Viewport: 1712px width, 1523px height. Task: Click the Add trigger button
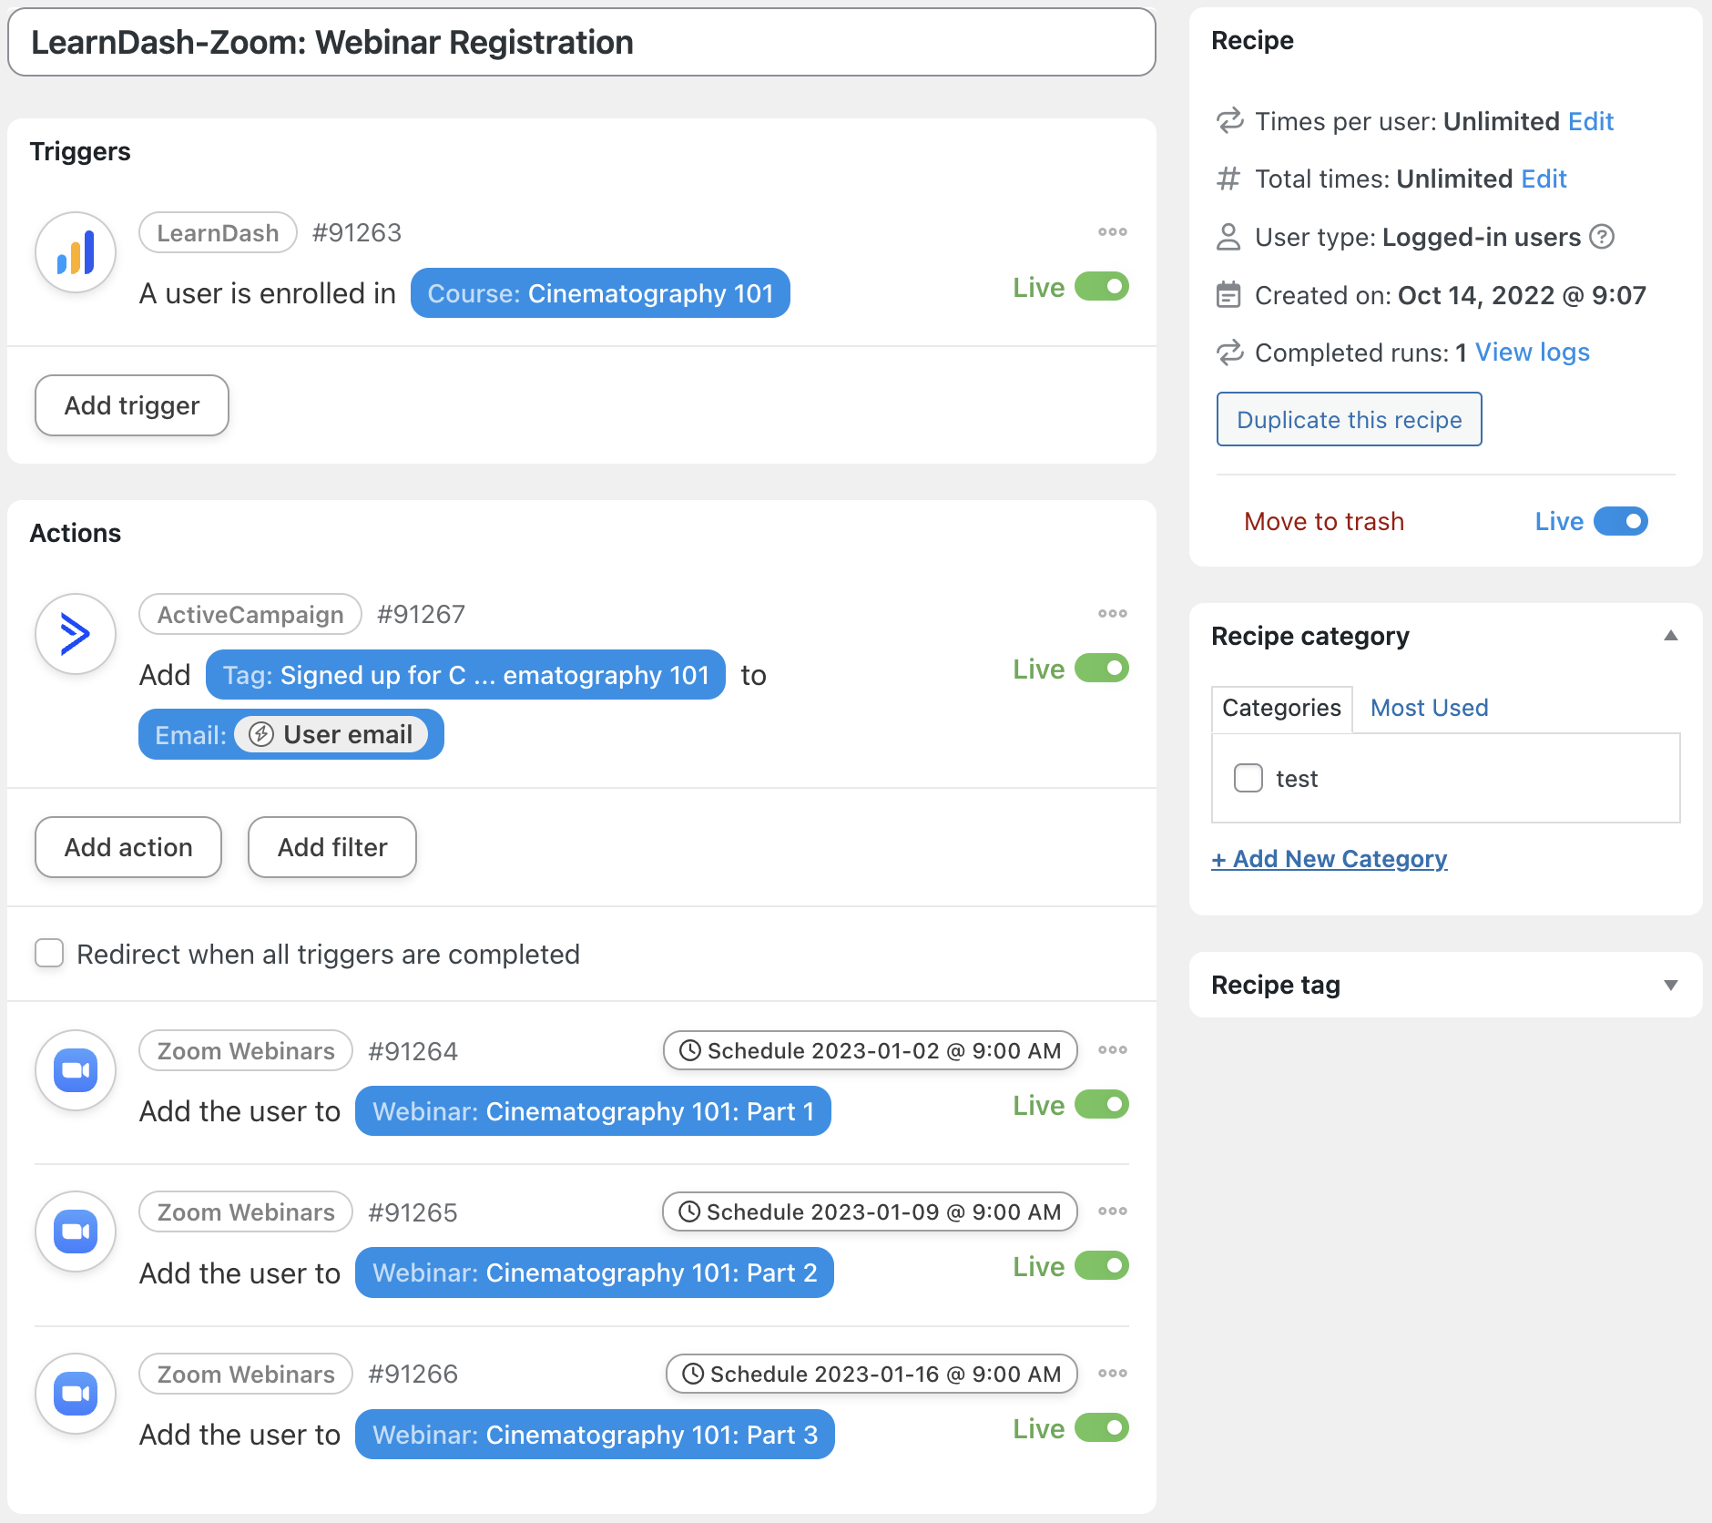click(132, 405)
